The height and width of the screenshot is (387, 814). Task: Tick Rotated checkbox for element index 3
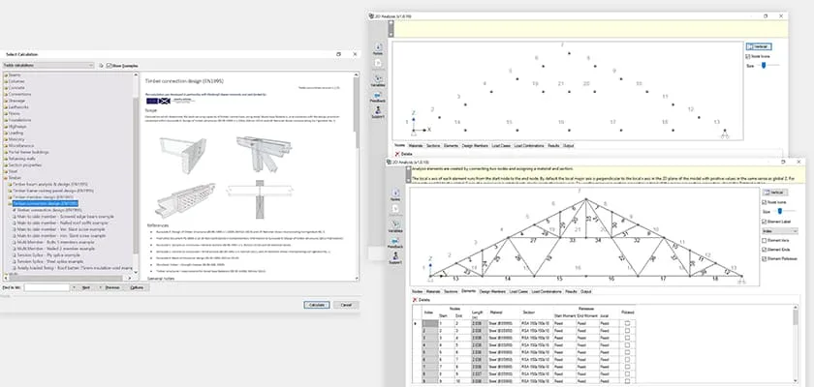pyautogui.click(x=628, y=338)
